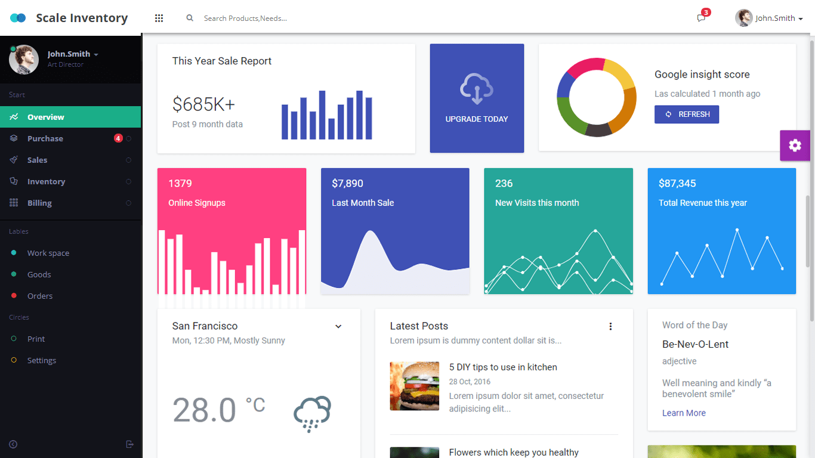Screen dimensions: 815x458
Task: Click the Online Signups pink card
Action: point(231,231)
